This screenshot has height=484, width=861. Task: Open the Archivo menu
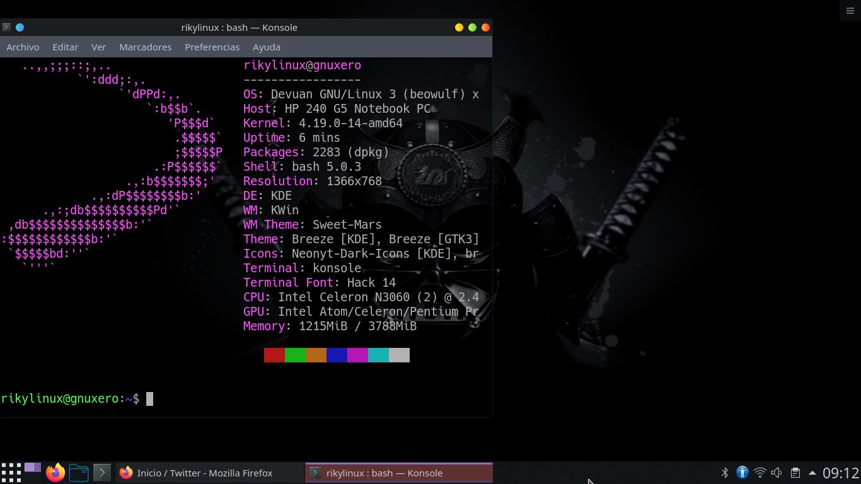23,47
